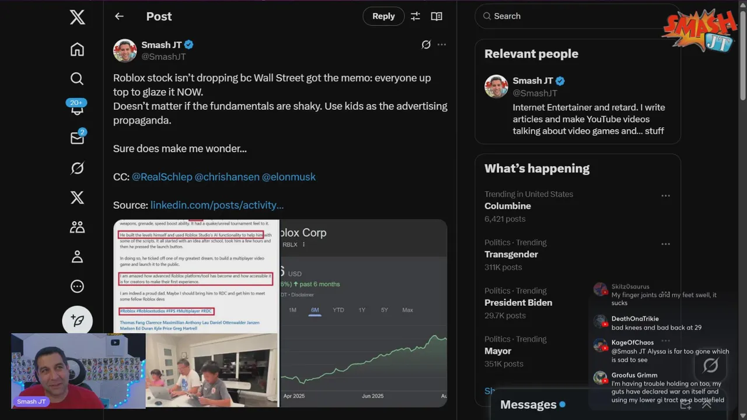This screenshot has height=420, width=747.
Task: Open the linkedin.com source link
Action: point(217,205)
